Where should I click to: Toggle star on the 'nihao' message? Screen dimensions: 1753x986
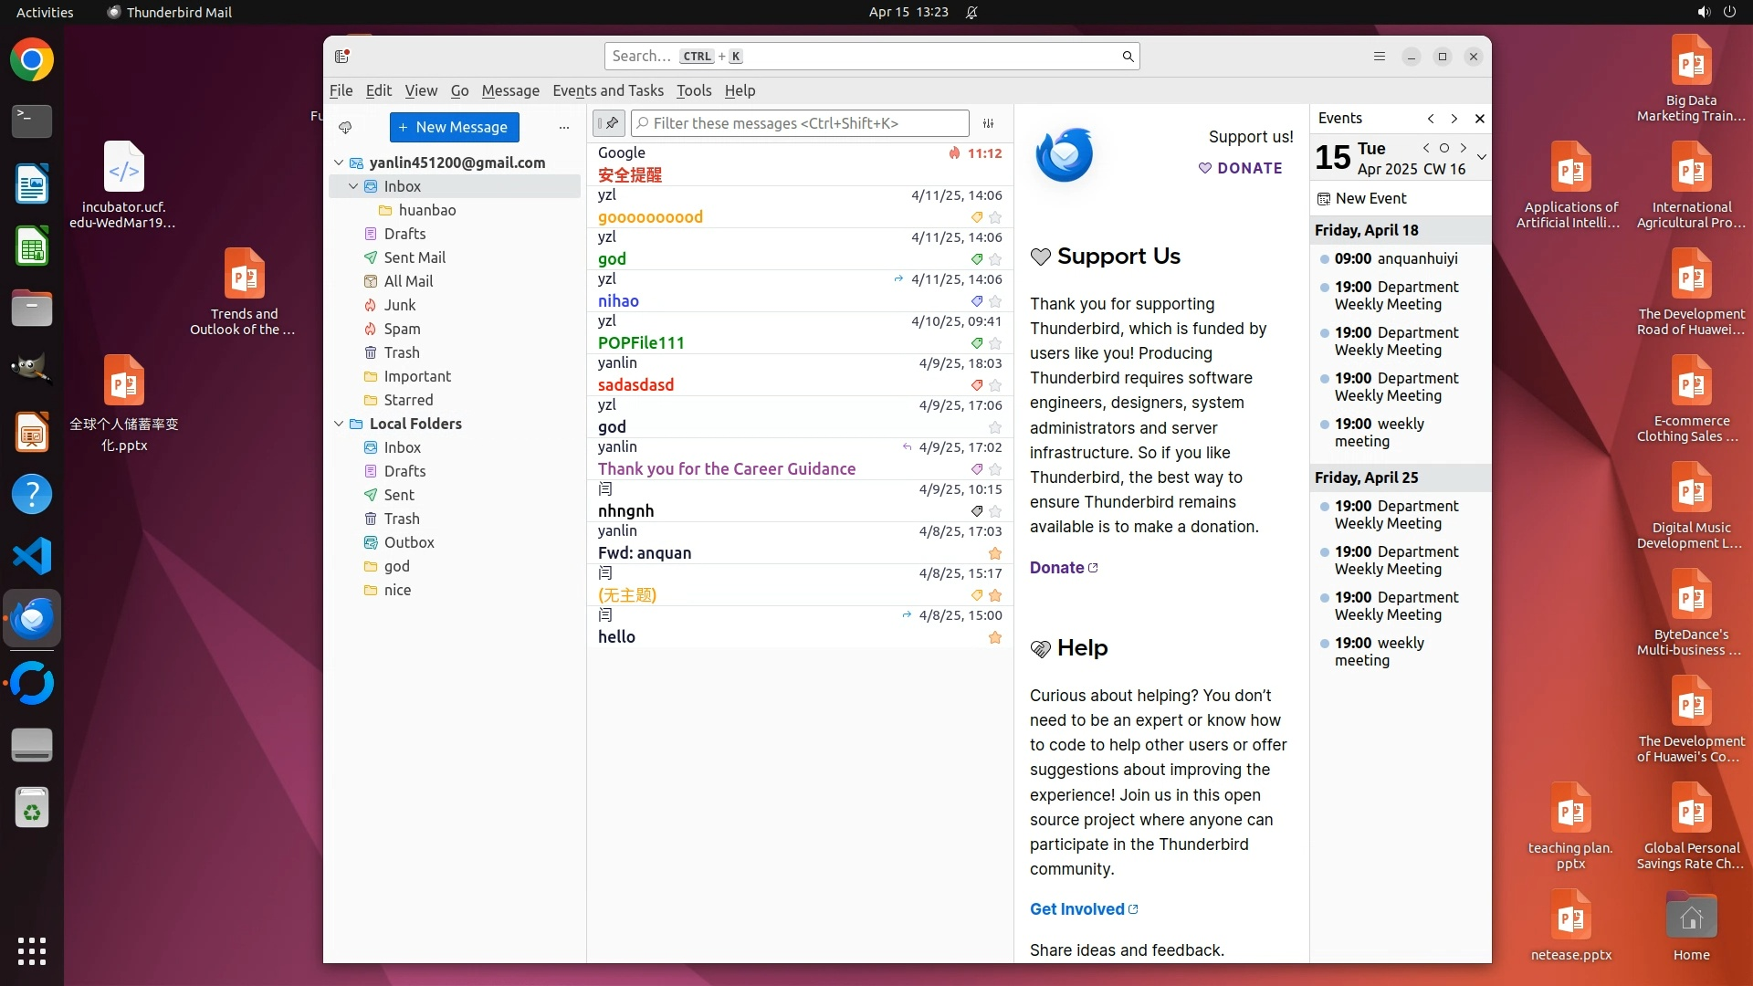(995, 301)
